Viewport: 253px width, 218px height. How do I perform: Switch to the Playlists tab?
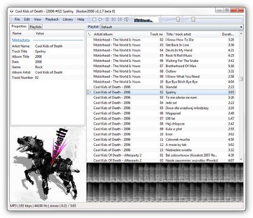pos(36,27)
